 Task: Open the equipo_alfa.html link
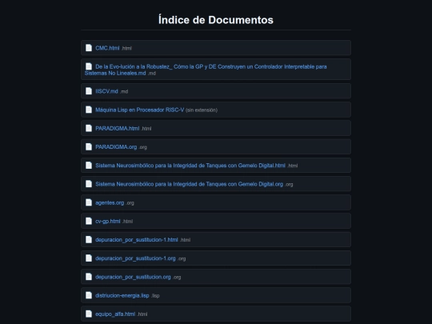point(115,314)
